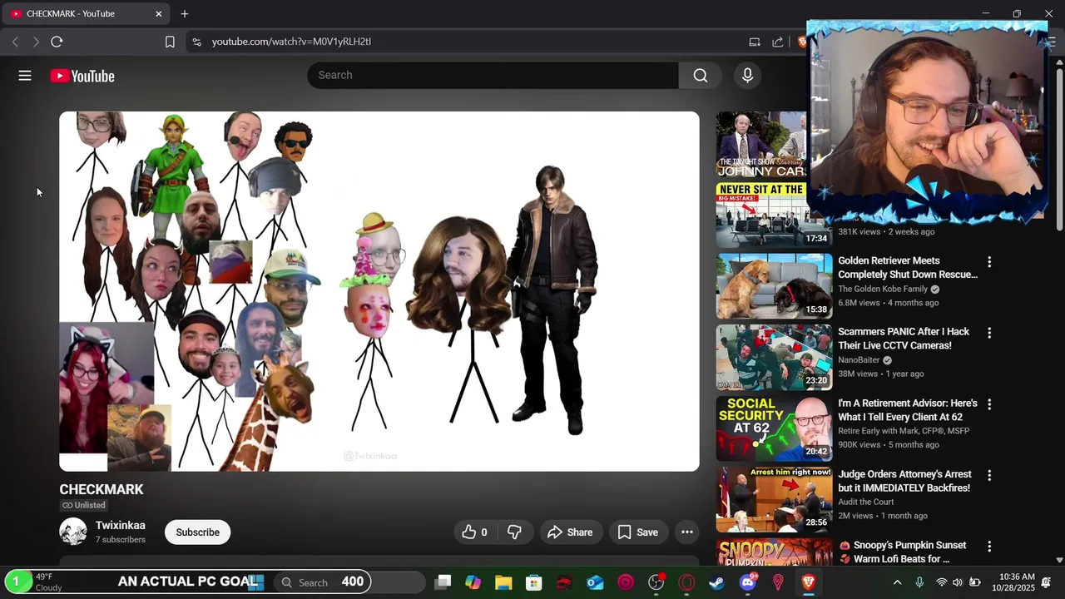Open the Scammers PANIC video title

coord(904,339)
